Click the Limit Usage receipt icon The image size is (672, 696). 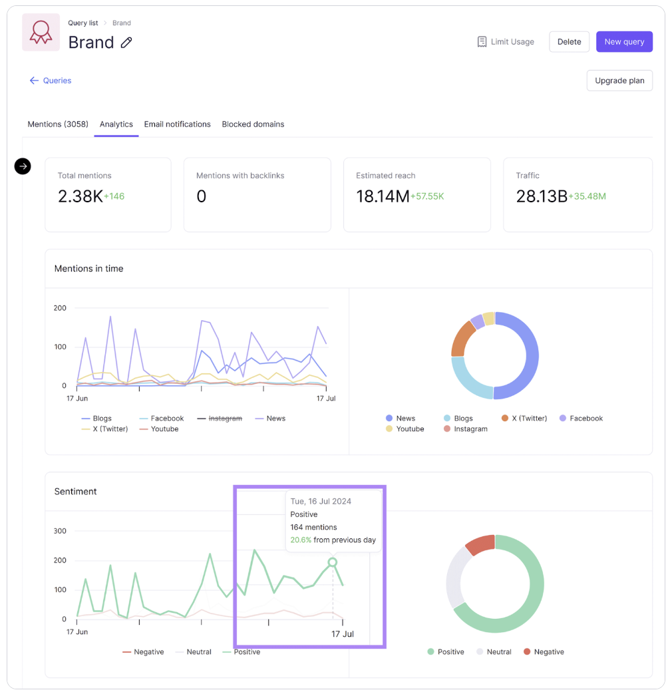[x=482, y=42]
